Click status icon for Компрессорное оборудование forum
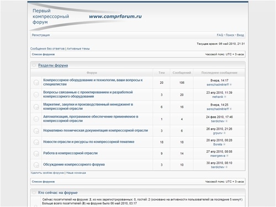Viewport: 276px width, 207px height. [36, 82]
